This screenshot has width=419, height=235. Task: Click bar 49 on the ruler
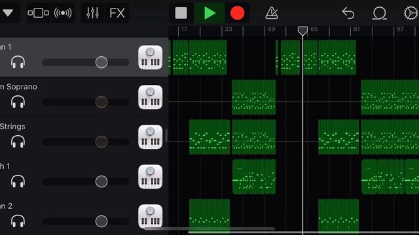tap(271, 29)
